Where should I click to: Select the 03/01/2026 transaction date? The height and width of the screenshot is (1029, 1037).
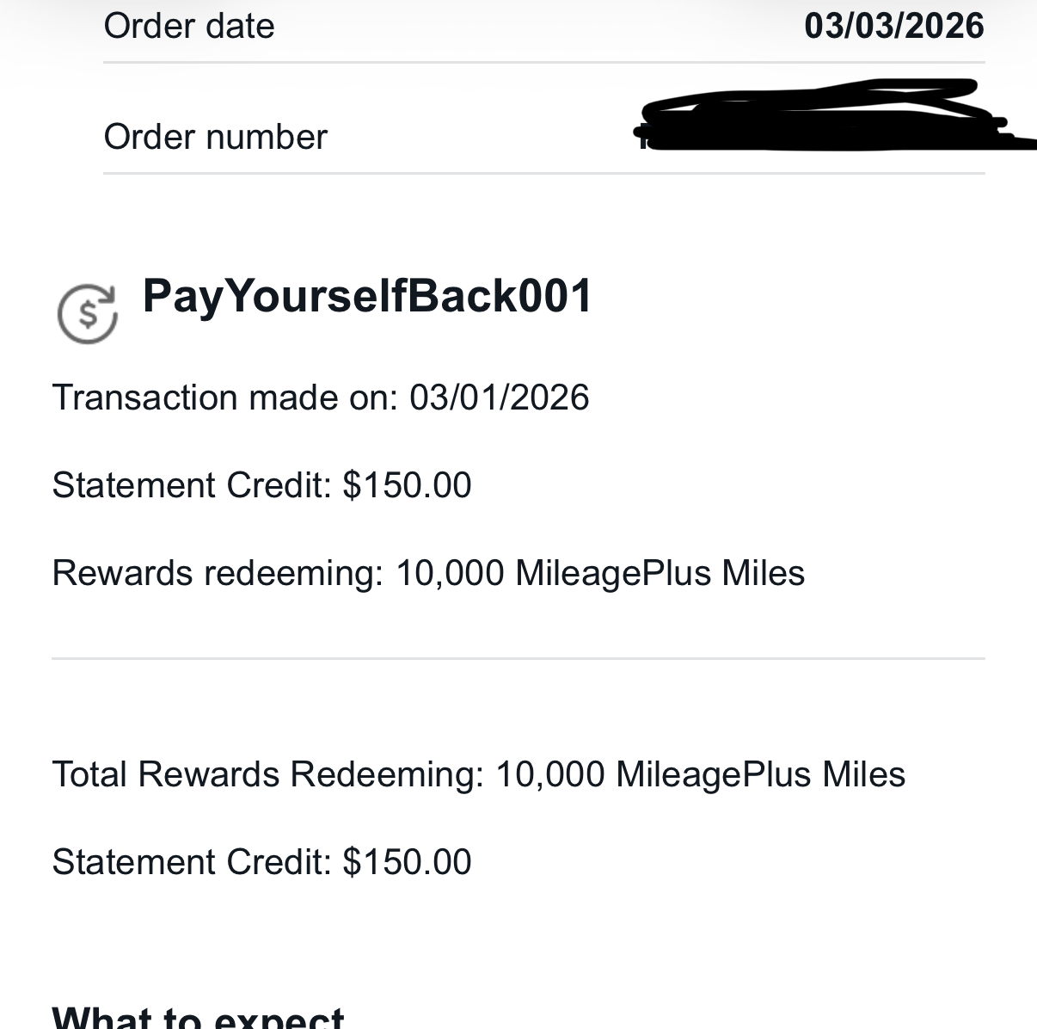(x=499, y=397)
